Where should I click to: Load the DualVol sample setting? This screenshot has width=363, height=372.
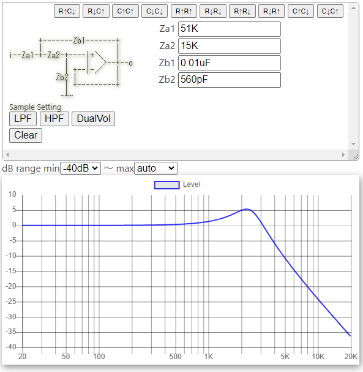point(94,119)
